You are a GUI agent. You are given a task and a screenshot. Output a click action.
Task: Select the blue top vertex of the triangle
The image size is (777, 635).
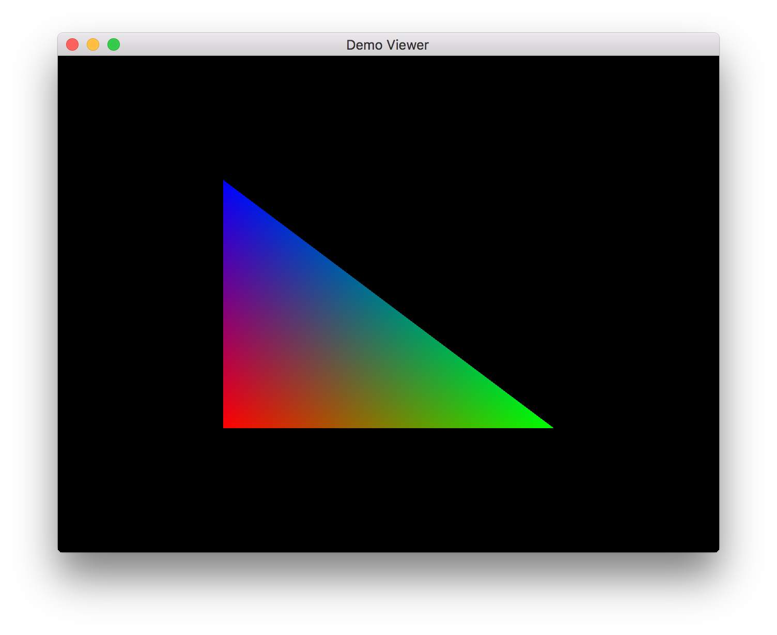(226, 186)
